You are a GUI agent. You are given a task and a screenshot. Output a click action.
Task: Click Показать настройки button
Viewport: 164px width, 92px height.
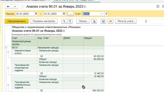[x=44, y=21]
